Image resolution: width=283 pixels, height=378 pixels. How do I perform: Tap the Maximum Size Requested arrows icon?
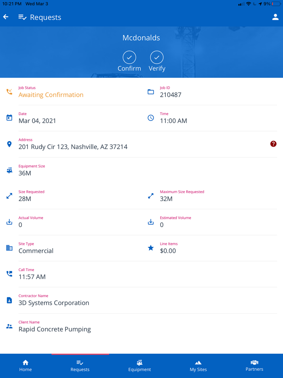point(151,196)
